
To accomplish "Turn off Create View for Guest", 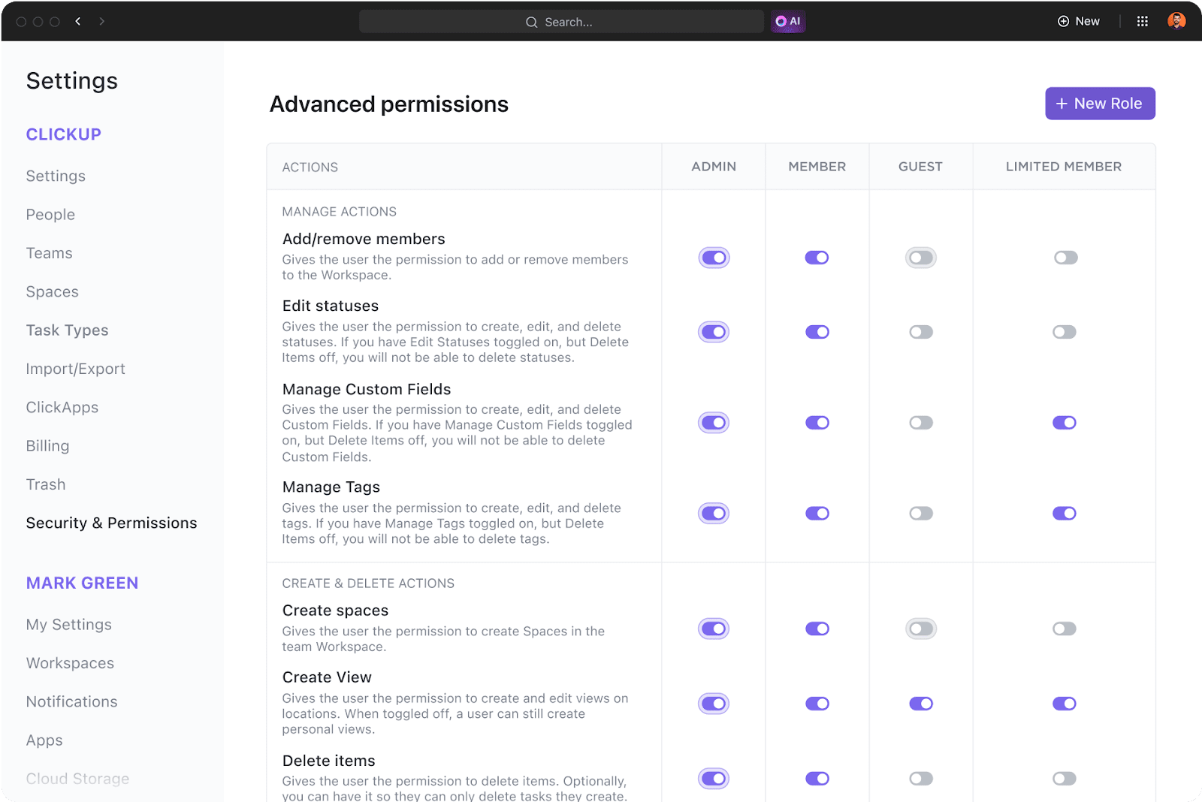I will pyautogui.click(x=921, y=704).
